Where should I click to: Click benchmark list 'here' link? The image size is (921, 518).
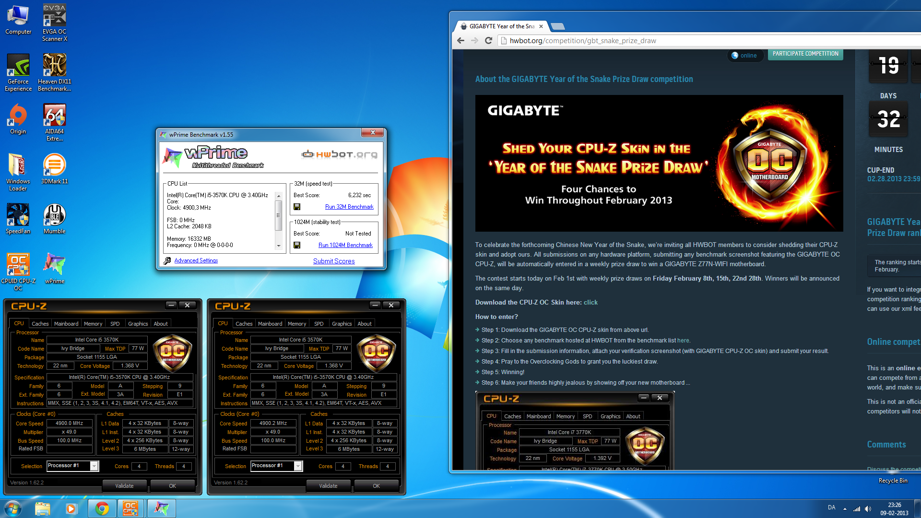pyautogui.click(x=683, y=341)
